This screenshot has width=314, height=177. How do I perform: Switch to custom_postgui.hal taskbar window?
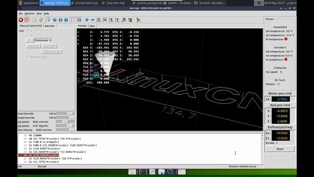pos(147,3)
